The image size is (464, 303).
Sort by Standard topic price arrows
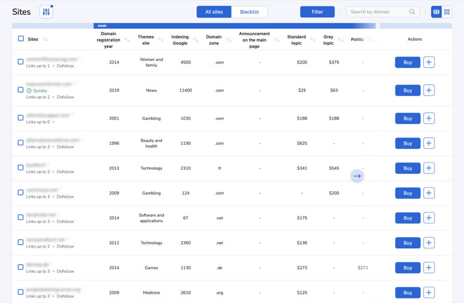click(313, 40)
